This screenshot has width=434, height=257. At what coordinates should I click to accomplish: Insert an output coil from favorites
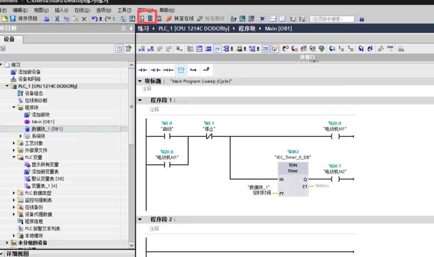[168, 70]
